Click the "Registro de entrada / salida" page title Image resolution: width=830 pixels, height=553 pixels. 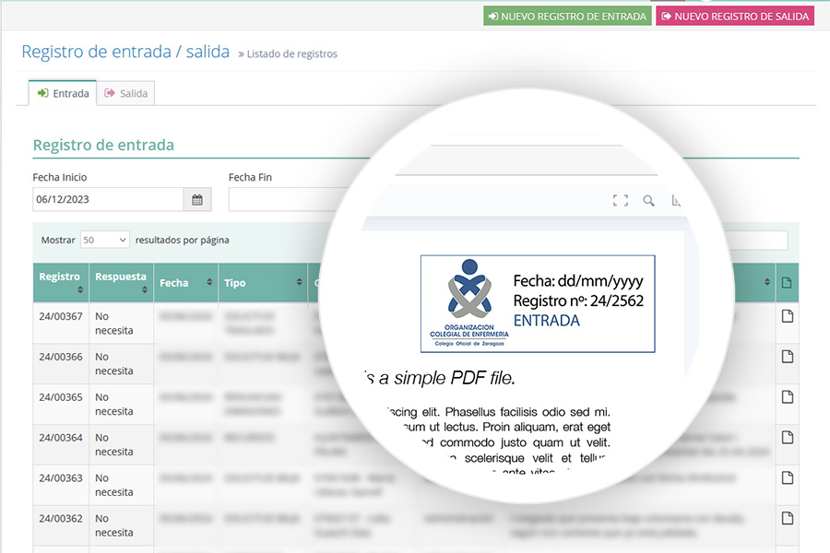tap(125, 52)
